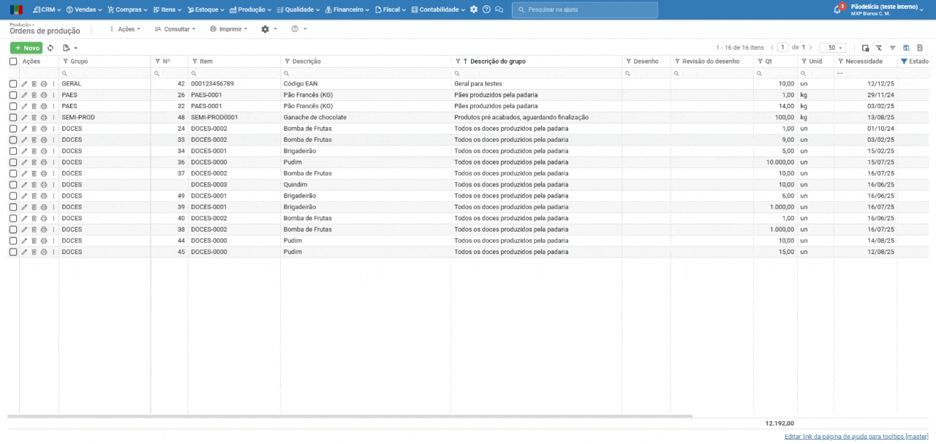Click the rightmost document icon in grid toolbar

pyautogui.click(x=920, y=48)
